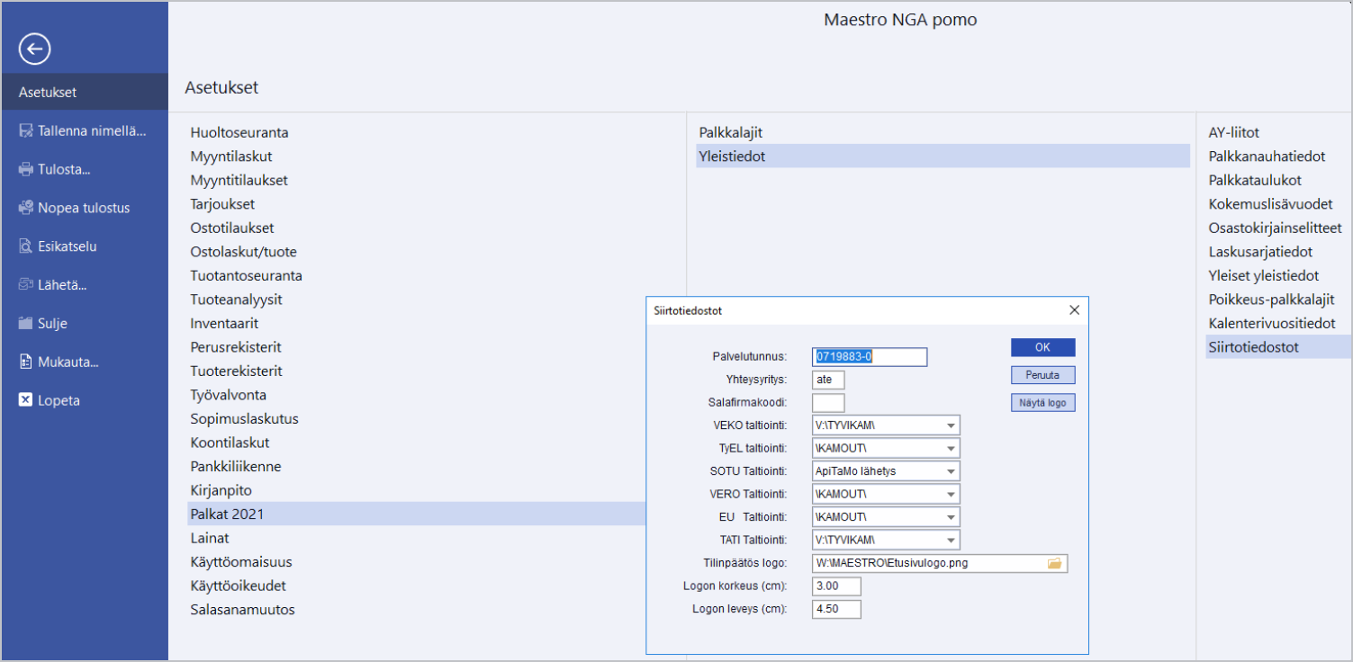
Task: Click the Salafirmakoodi input field
Action: tap(828, 403)
